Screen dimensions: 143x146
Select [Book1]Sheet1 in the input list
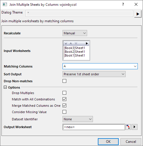tap(74, 55)
